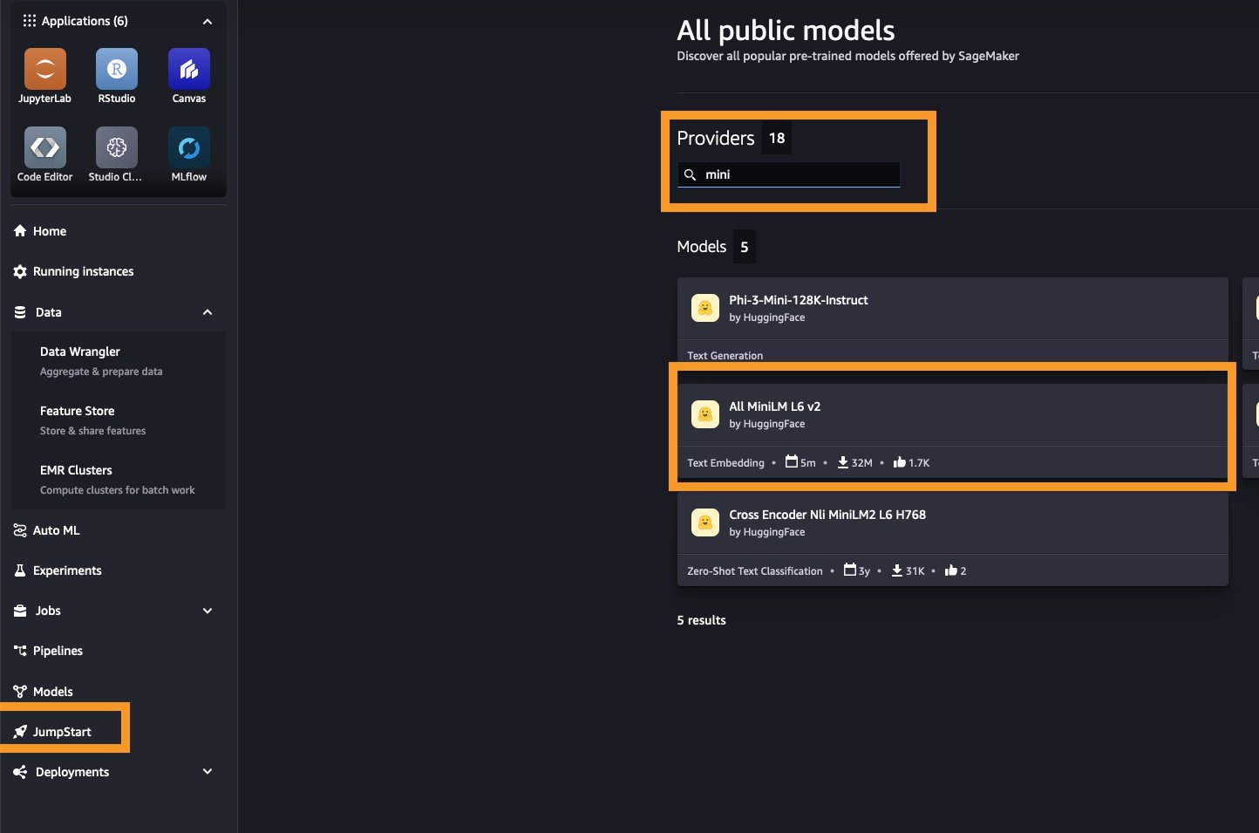Open the Studio Classic app icon
This screenshot has width=1259, height=833.
(117, 147)
